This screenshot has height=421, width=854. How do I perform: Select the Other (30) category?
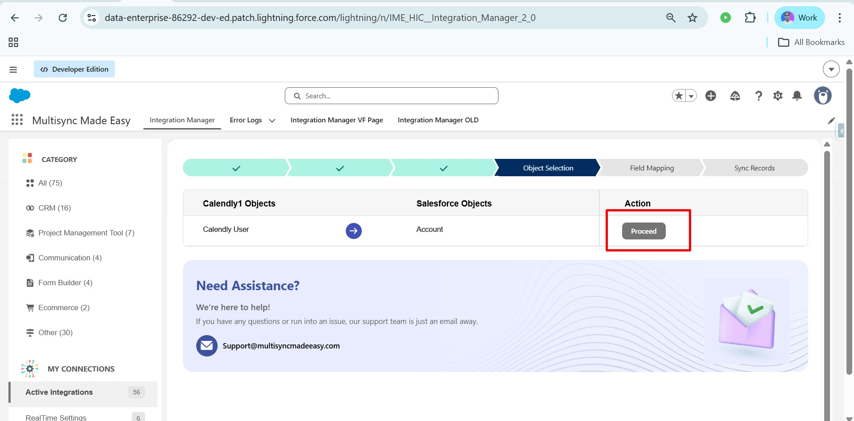(x=49, y=332)
